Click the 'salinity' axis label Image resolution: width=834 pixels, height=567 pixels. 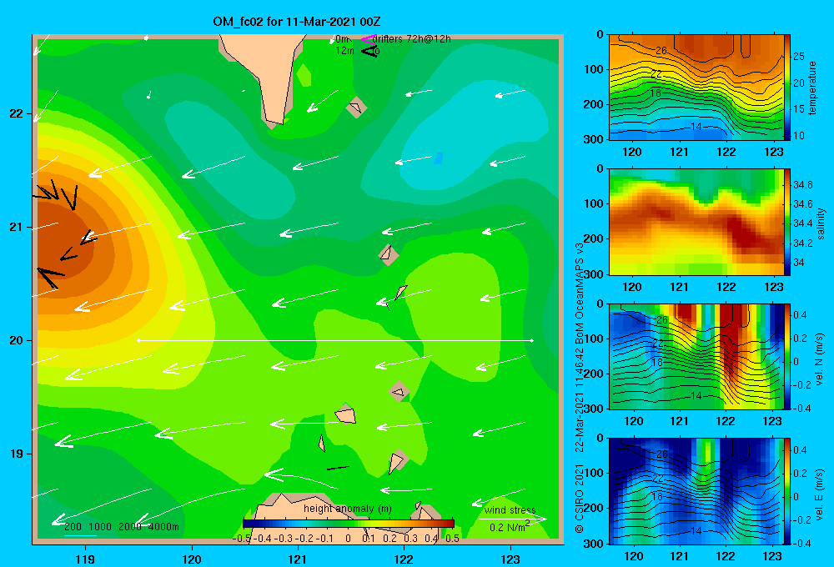pyautogui.click(x=821, y=223)
